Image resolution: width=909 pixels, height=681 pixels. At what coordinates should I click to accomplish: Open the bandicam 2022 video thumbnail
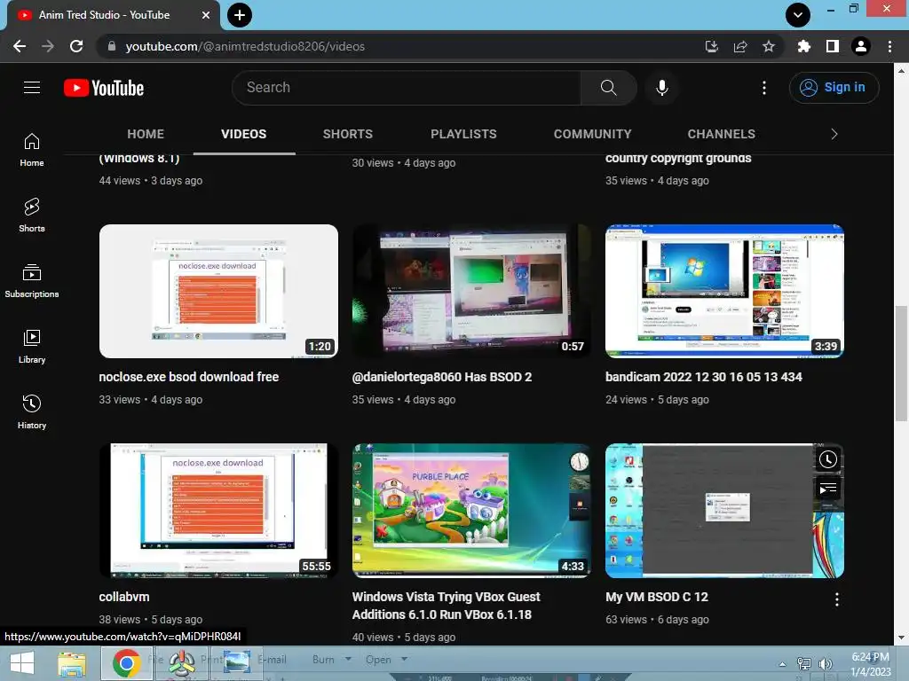coord(724,291)
